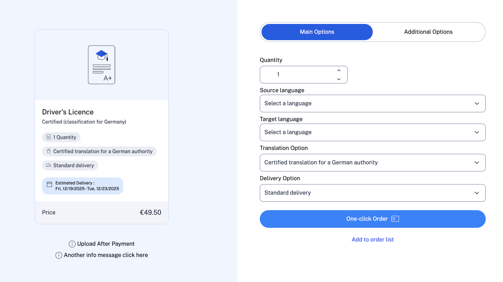Expand the Delivery Option dropdown
This screenshot has width=503, height=282.
point(372,193)
